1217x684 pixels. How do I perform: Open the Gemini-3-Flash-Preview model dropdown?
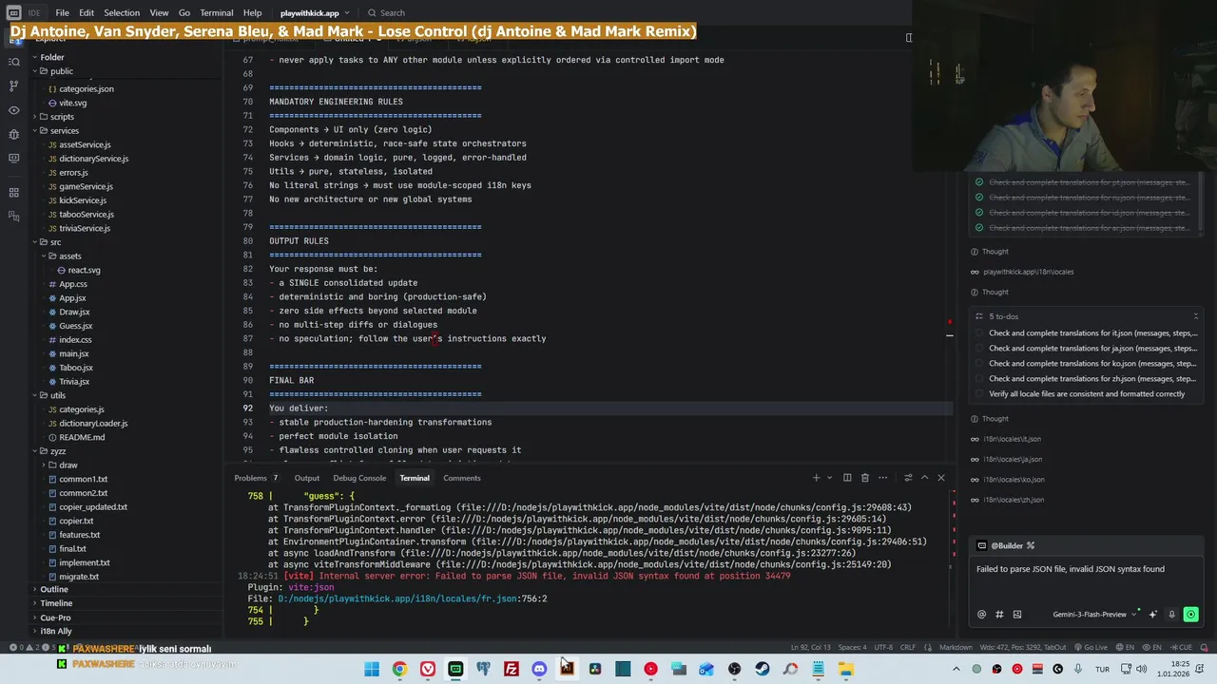(x=1093, y=615)
